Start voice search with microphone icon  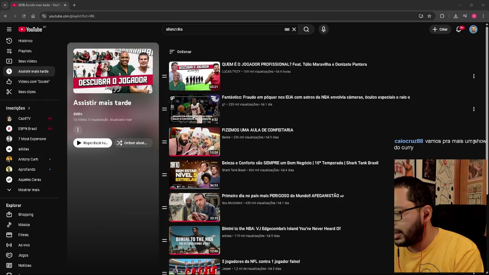coord(324,29)
